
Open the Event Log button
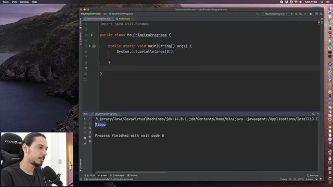(x=313, y=176)
